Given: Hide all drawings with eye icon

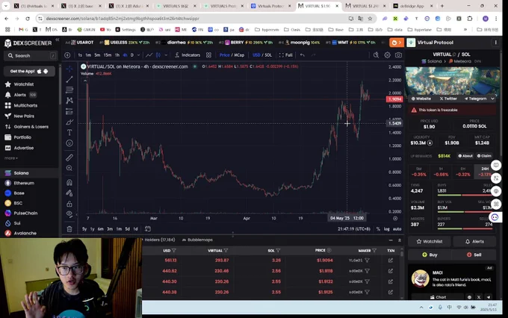Looking at the screenshot, I should click(x=69, y=213).
